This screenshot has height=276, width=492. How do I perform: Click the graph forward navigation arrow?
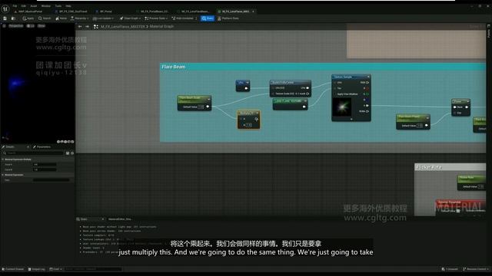pos(87,27)
